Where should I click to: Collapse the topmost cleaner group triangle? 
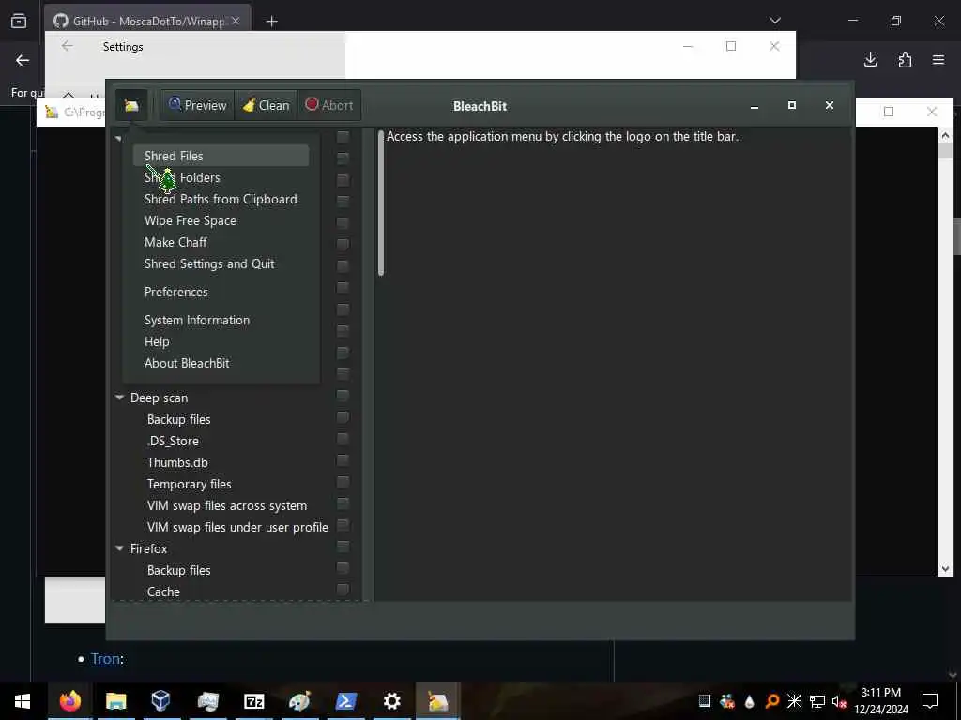click(x=118, y=139)
